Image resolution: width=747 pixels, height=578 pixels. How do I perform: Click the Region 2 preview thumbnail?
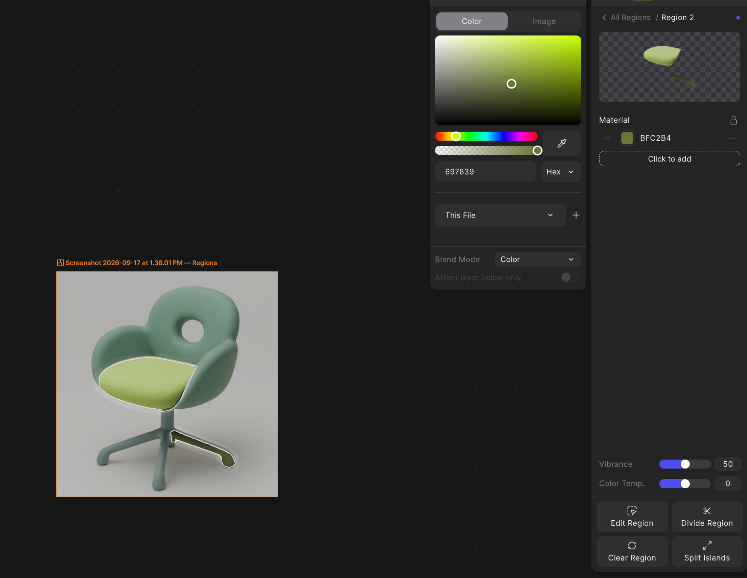(669, 67)
